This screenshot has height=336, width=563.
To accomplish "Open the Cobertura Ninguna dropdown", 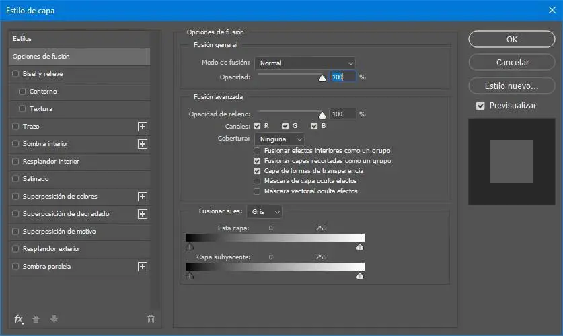I will (279, 139).
